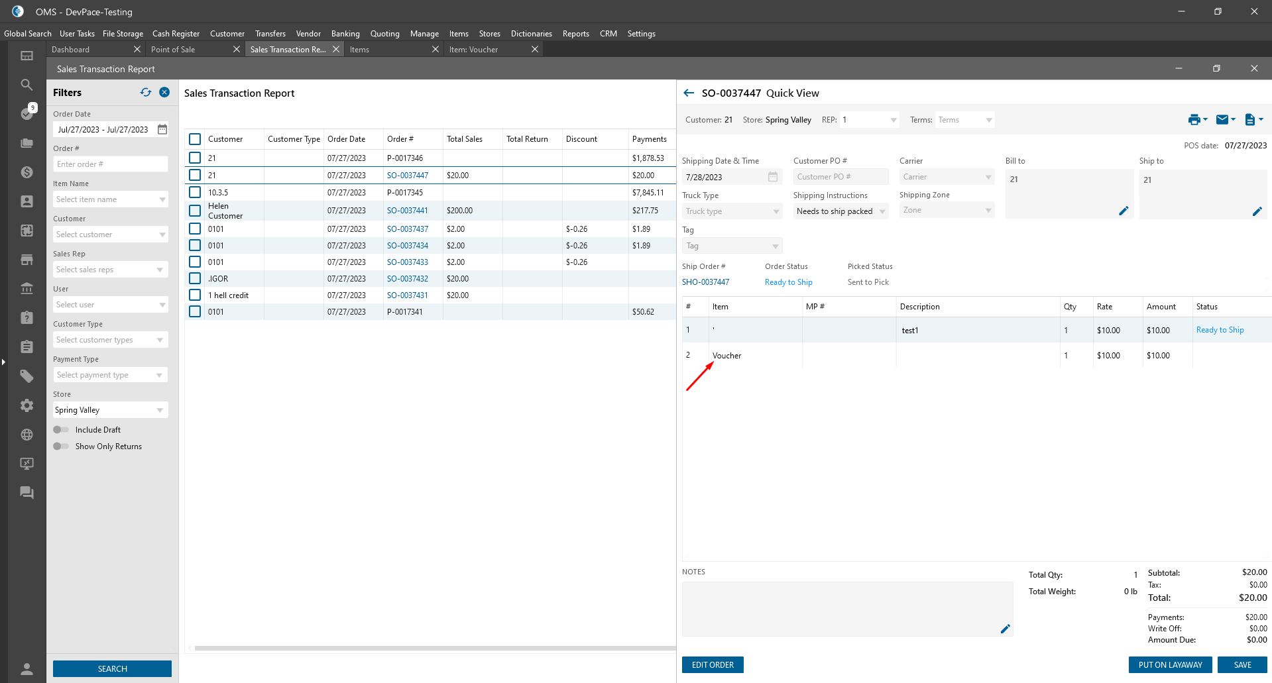The width and height of the screenshot is (1272, 683).
Task: Edit notes with the pencil icon
Action: tap(1005, 629)
